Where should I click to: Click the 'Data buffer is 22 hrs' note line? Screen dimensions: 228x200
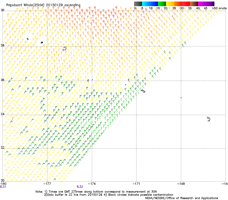pos(108,195)
